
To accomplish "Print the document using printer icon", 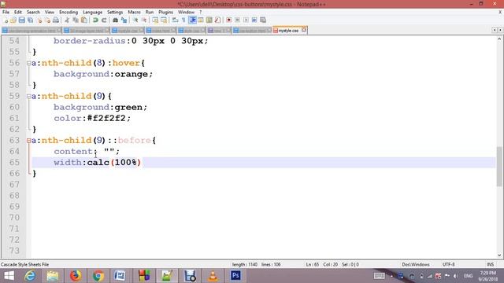I will [x=56, y=20].
